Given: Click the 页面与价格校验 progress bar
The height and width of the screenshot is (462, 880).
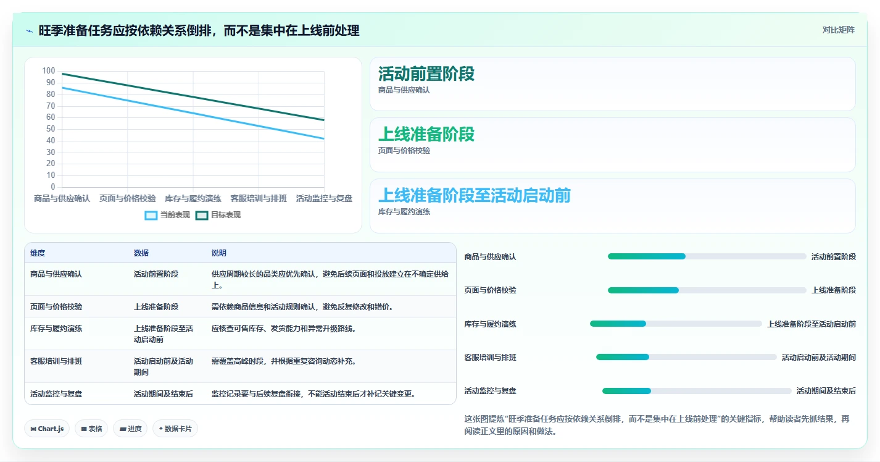Looking at the screenshot, I should tap(707, 290).
